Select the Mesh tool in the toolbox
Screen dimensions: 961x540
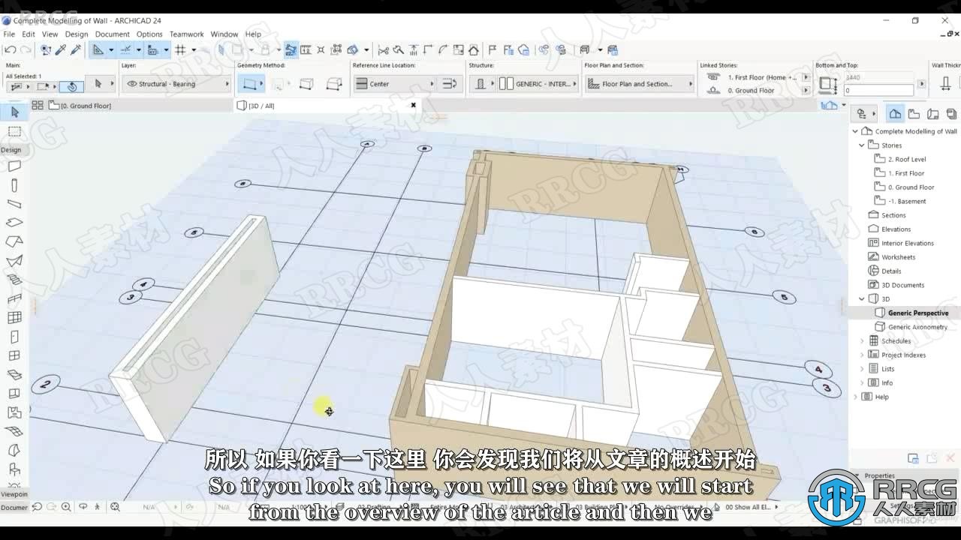(x=14, y=431)
